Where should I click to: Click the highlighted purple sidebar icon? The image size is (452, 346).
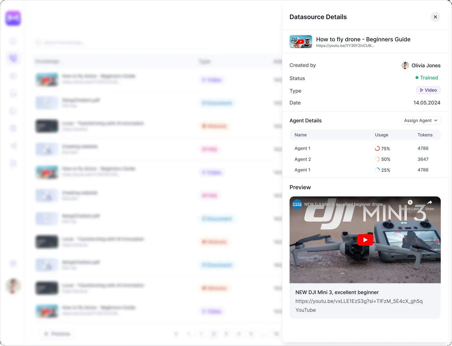[13, 58]
